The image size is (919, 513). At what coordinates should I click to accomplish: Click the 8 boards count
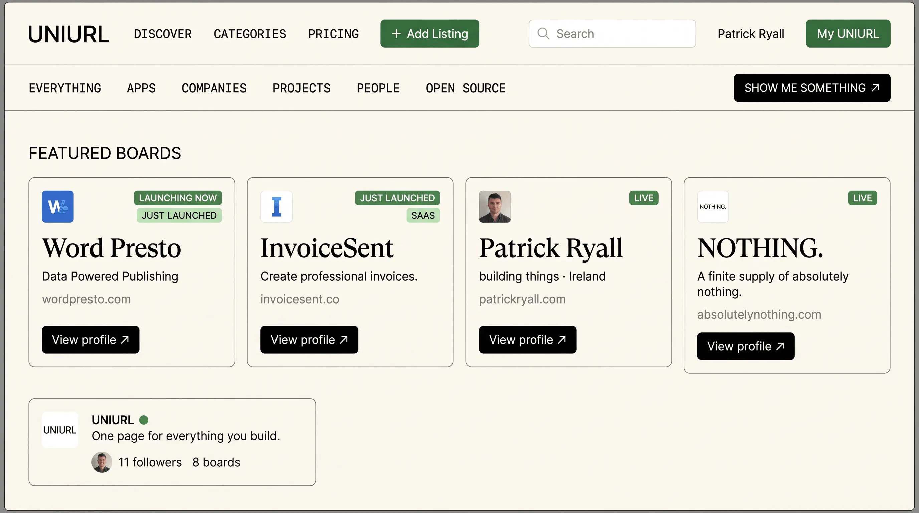pyautogui.click(x=216, y=462)
